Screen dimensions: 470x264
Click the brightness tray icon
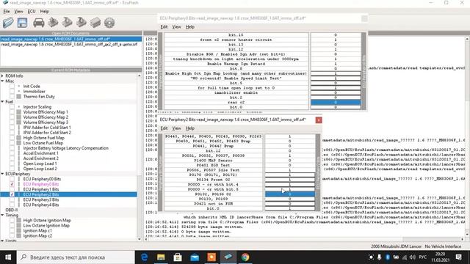[x=371, y=257]
